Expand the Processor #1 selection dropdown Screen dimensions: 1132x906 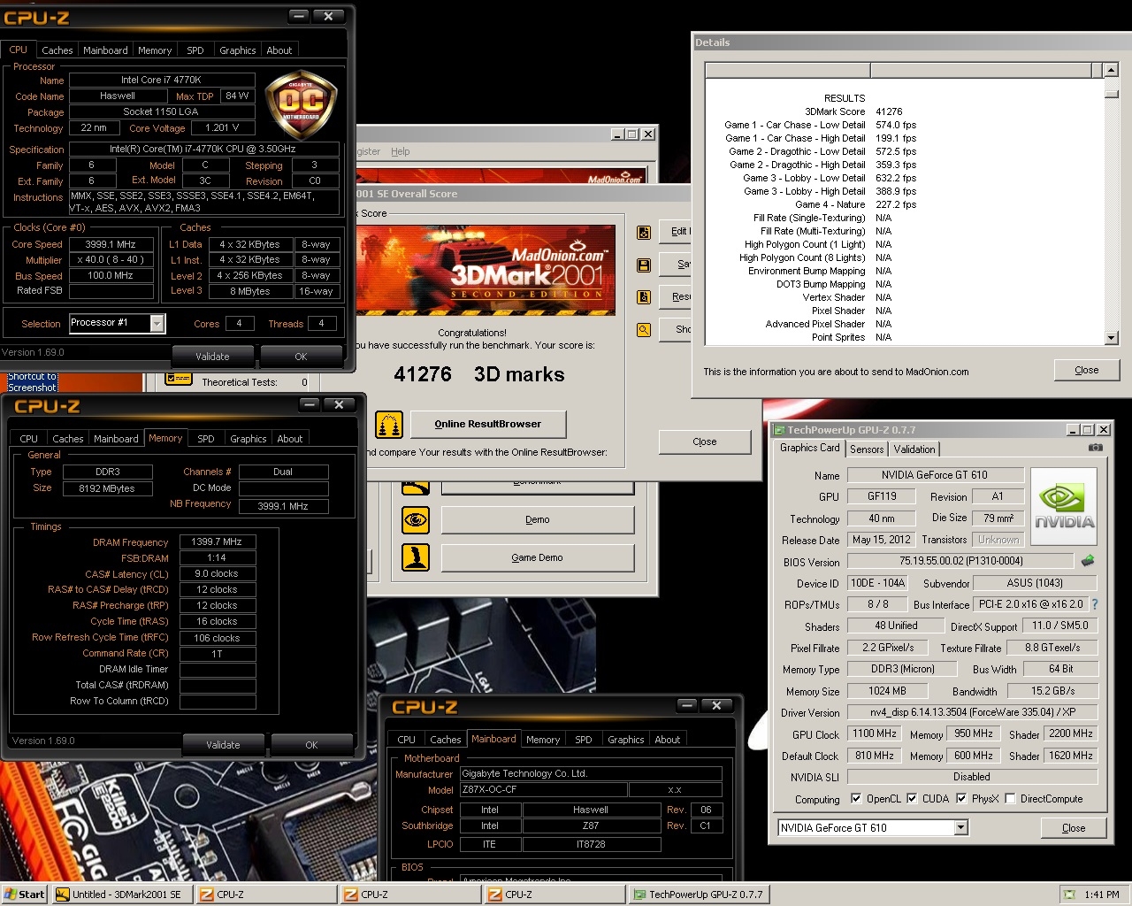157,324
